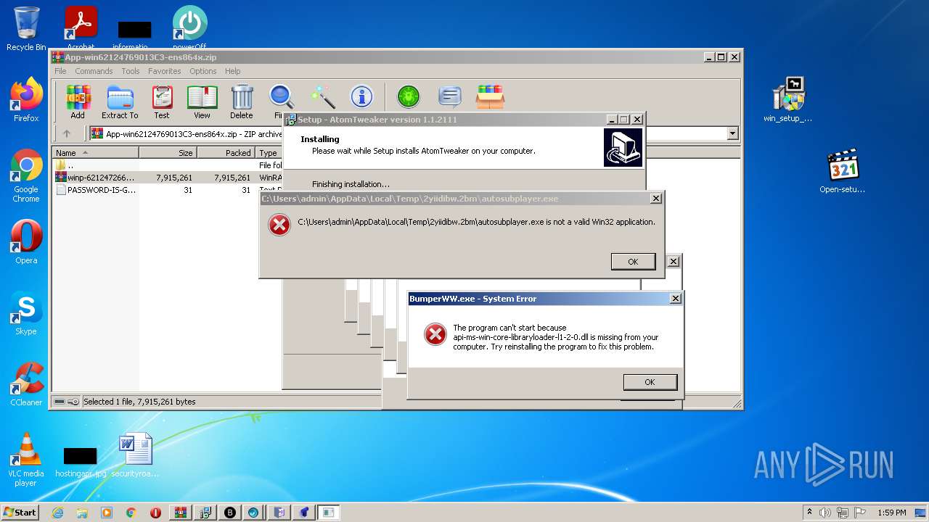
Task: Expand the archive path dropdown arrow
Action: tap(732, 133)
